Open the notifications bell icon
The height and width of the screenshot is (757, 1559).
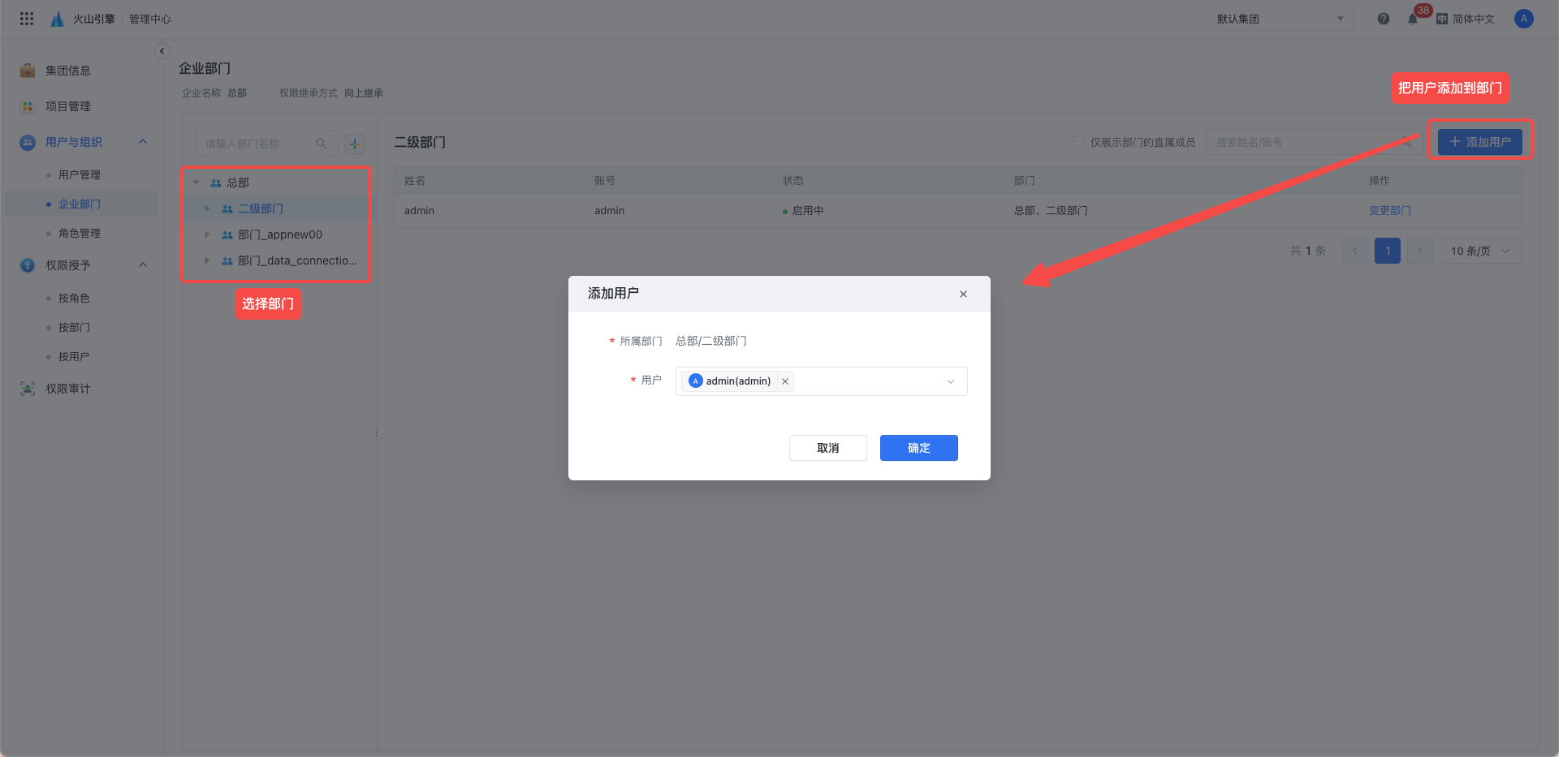(1413, 19)
